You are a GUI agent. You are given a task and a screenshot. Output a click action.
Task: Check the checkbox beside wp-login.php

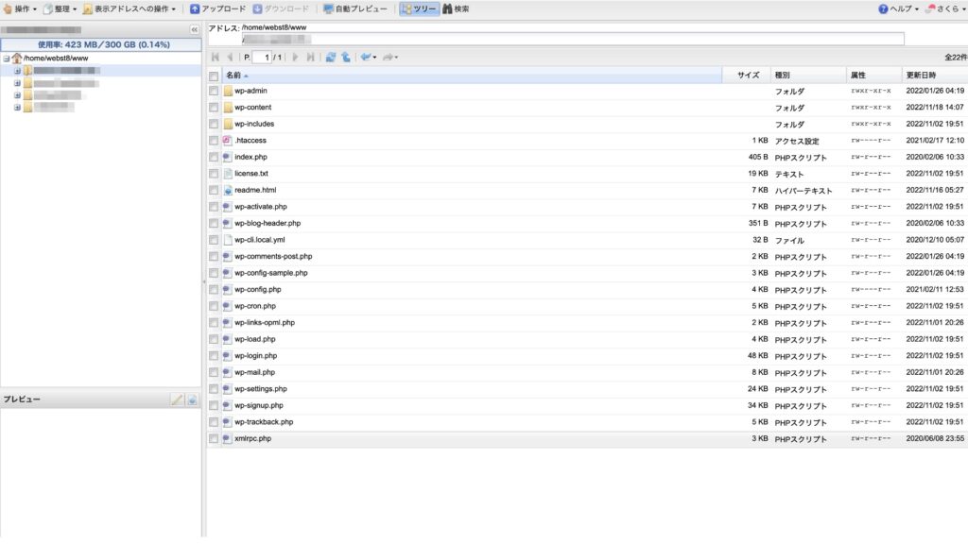point(214,355)
